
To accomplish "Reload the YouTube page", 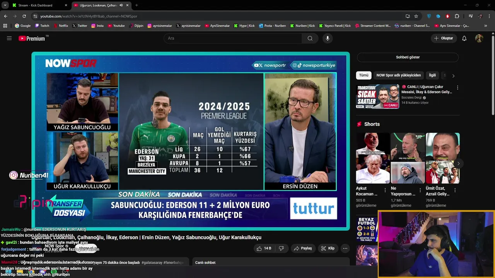I will click(x=24, y=16).
